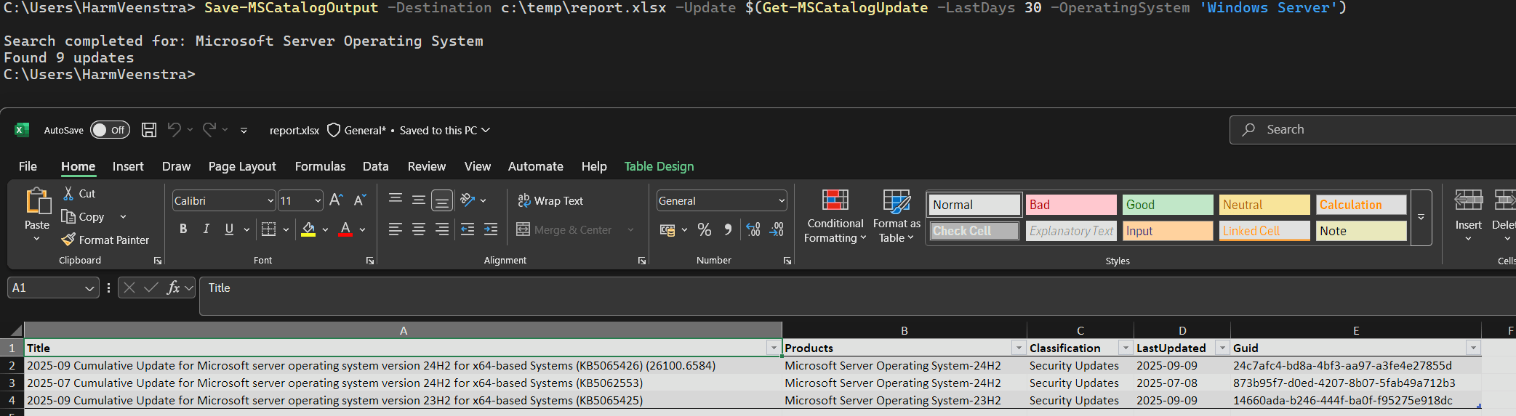Image resolution: width=1516 pixels, height=416 pixels.
Task: Select column A header
Action: pyautogui.click(x=404, y=330)
